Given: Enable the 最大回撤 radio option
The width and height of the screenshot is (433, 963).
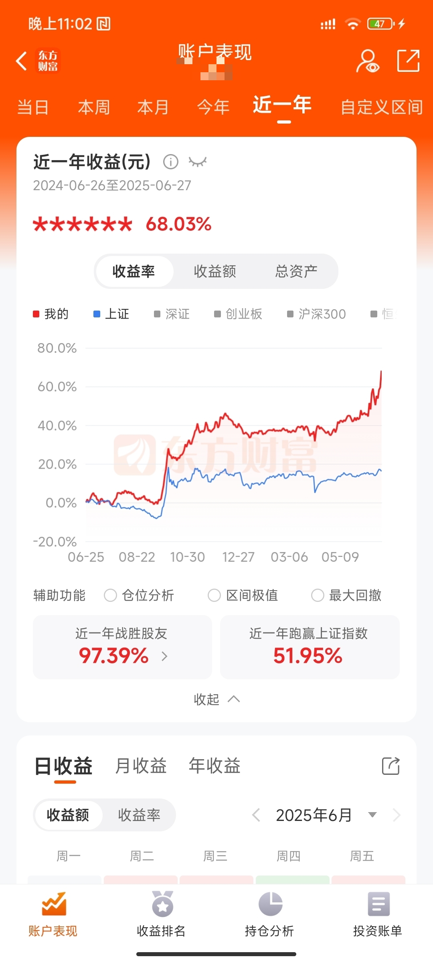Looking at the screenshot, I should click(x=318, y=595).
